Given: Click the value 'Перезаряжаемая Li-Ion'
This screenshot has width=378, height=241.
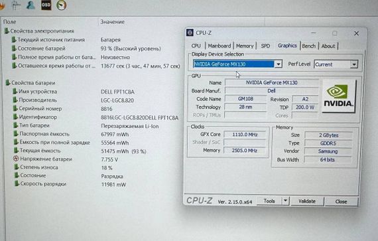Looking at the screenshot, I should tap(130, 126).
